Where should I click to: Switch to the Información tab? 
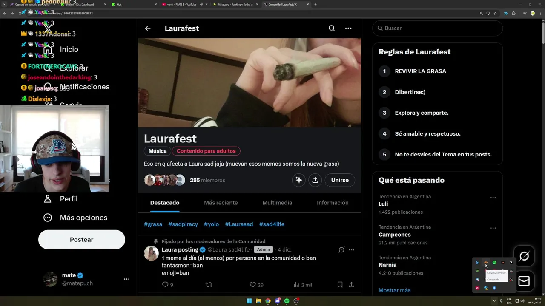(333, 203)
